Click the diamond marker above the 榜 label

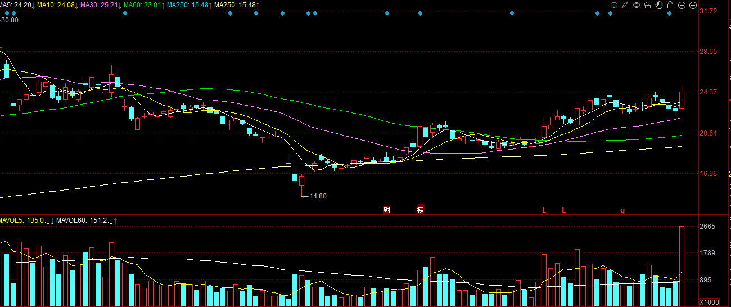tap(420, 13)
